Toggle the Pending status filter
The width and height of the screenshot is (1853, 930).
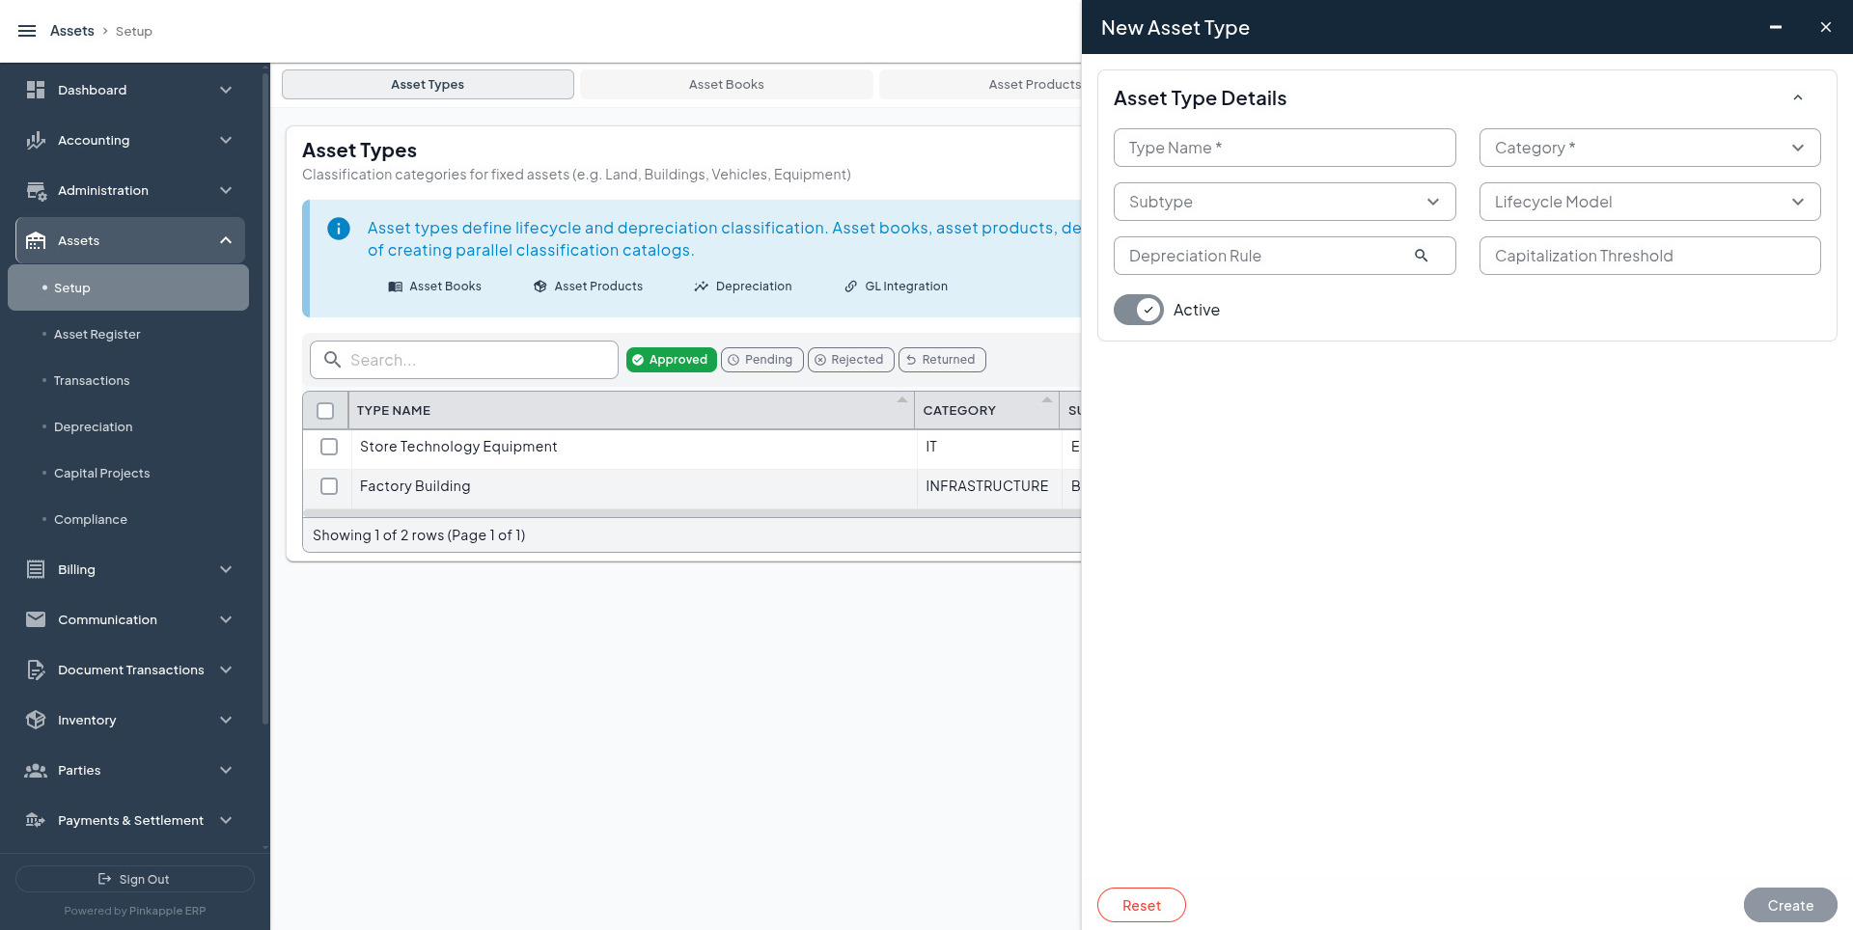click(x=761, y=360)
